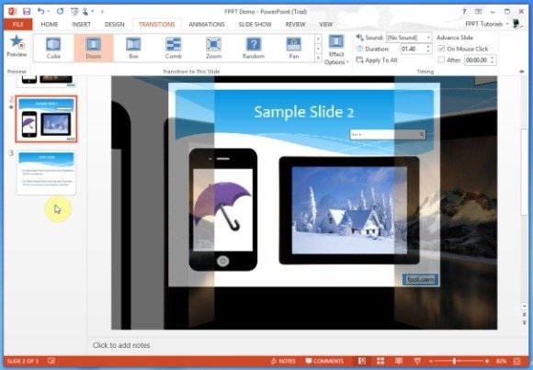The image size is (533, 370).
Task: Open the Sound dropdown list
Action: coord(409,38)
